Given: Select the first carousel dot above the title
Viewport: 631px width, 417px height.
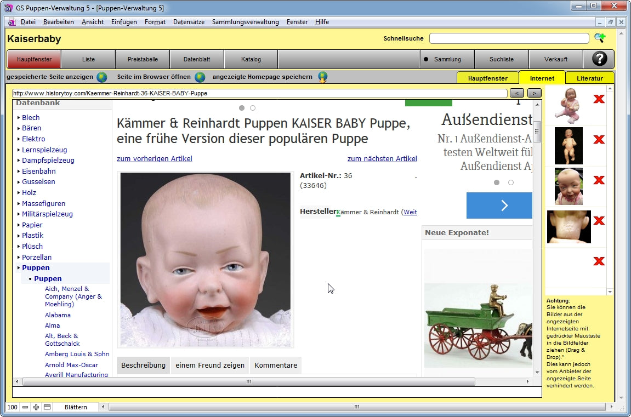Looking at the screenshot, I should (242, 108).
